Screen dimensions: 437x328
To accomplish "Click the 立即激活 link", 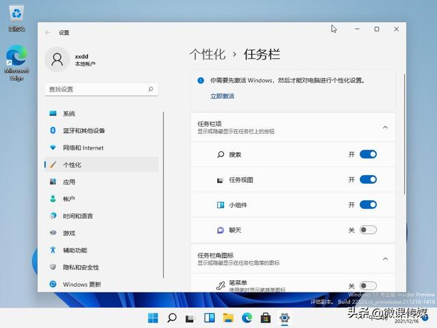I will coord(222,96).
